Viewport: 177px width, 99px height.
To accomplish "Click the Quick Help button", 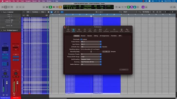I will (9, 7).
